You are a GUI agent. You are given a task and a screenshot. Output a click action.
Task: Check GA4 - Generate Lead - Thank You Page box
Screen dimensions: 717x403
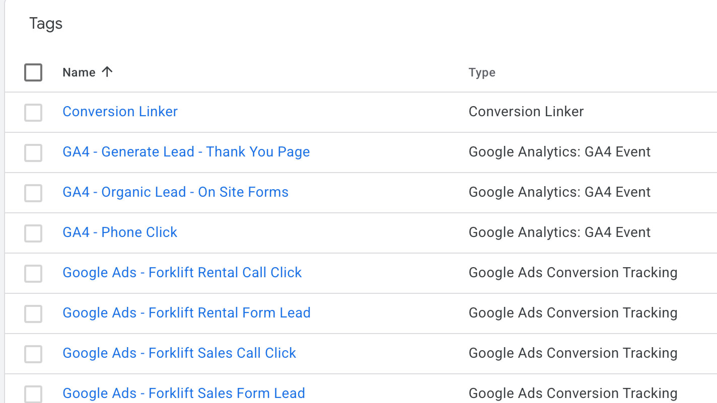(33, 152)
